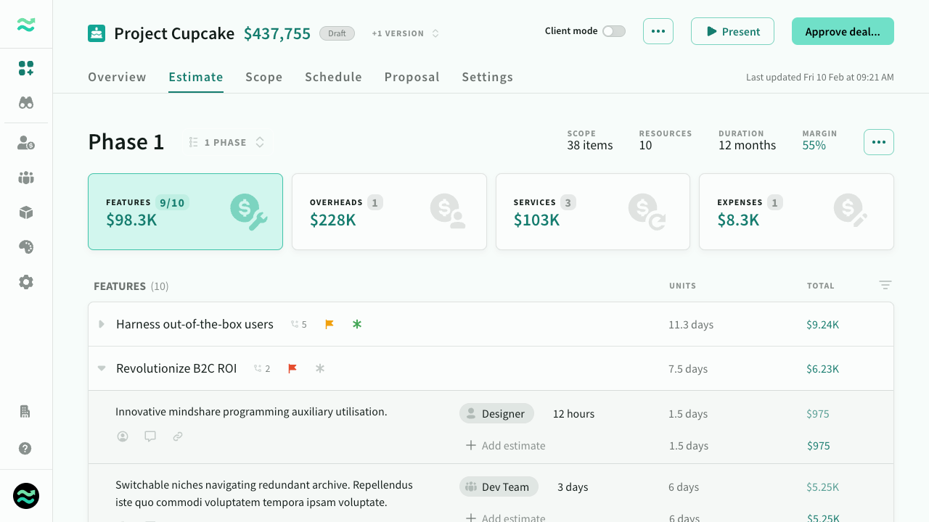The height and width of the screenshot is (522, 929).
Task: Switch to the Schedule tab
Action: pyautogui.click(x=333, y=77)
